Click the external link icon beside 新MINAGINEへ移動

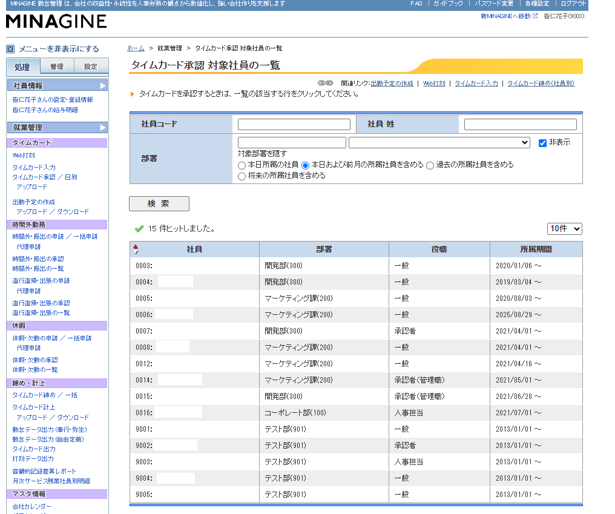point(535,16)
